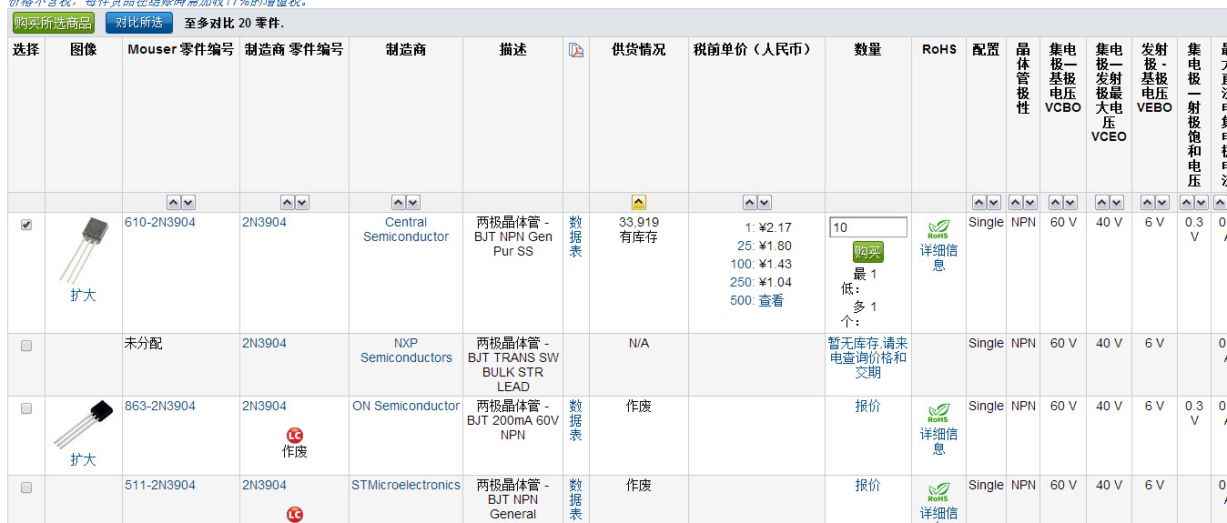
Task: Sort 配置 column ascending arrow
Action: click(979, 203)
